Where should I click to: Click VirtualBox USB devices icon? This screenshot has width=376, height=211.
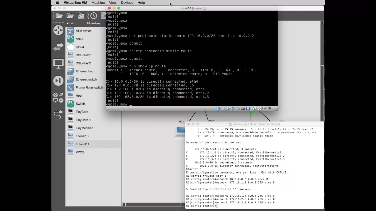(228, 108)
